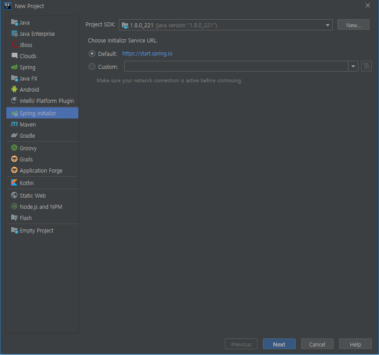Click the Flash folder icon
The height and width of the screenshot is (355, 379).
[14, 218]
